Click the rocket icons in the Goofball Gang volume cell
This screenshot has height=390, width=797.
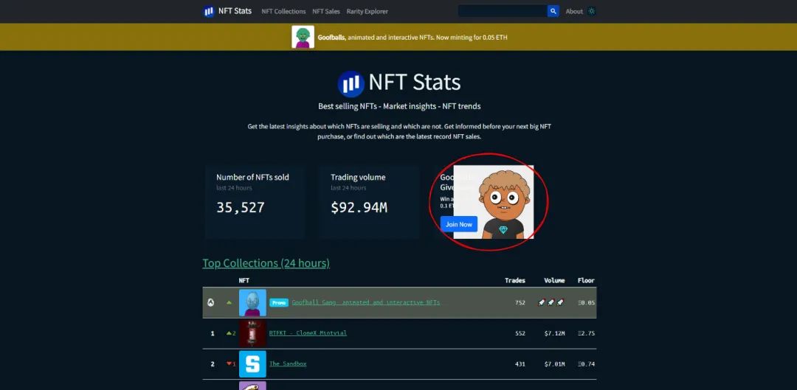pyautogui.click(x=551, y=303)
